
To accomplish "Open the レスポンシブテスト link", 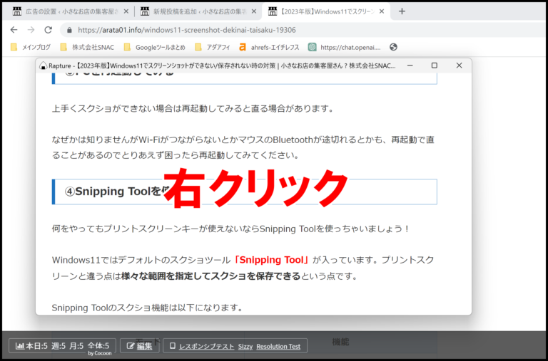I will (x=206, y=347).
